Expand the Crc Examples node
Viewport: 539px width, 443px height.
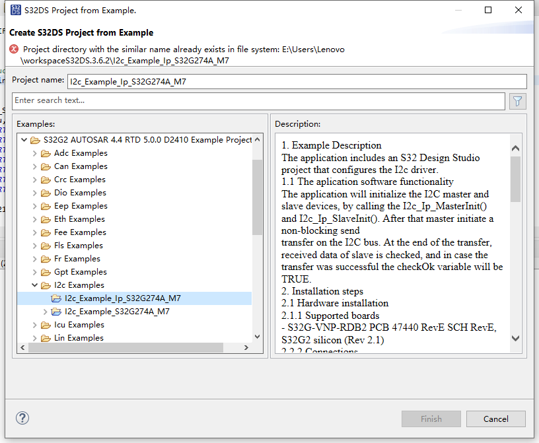35,180
